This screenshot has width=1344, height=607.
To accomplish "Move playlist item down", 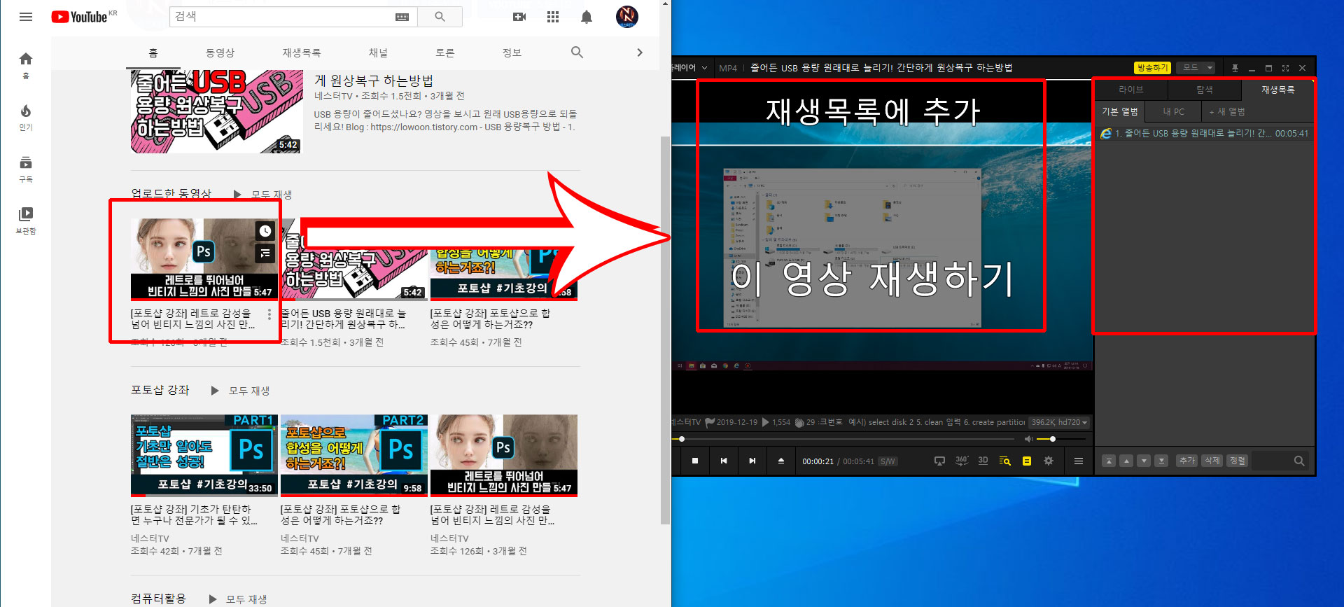I will (1144, 461).
